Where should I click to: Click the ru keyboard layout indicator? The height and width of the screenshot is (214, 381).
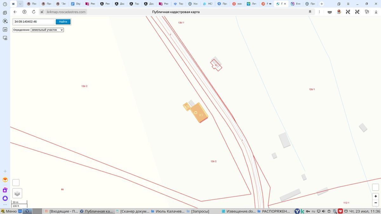click(x=313, y=211)
